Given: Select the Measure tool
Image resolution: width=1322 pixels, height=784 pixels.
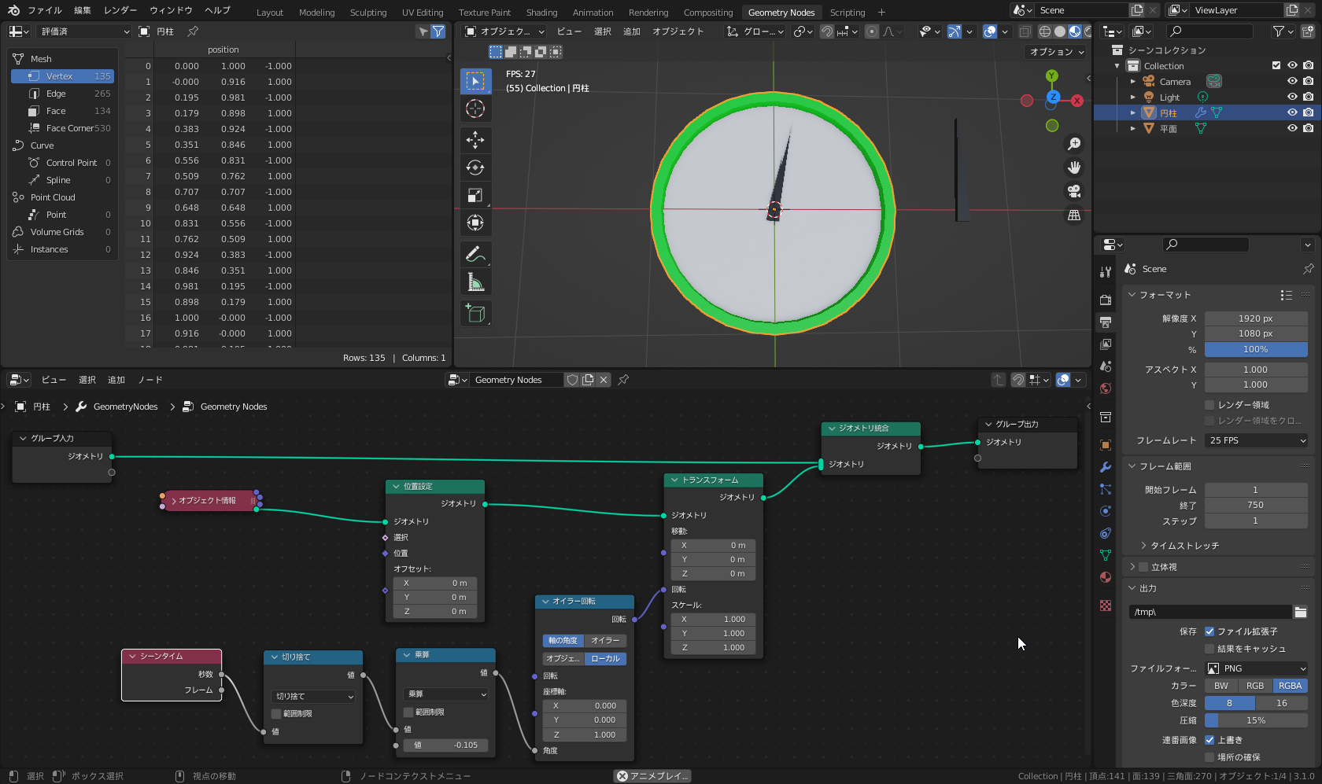Looking at the screenshot, I should pyautogui.click(x=475, y=282).
